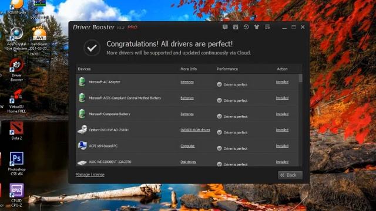Click Installed link for ACPI-Compliant Control Method Battery

(x=282, y=98)
